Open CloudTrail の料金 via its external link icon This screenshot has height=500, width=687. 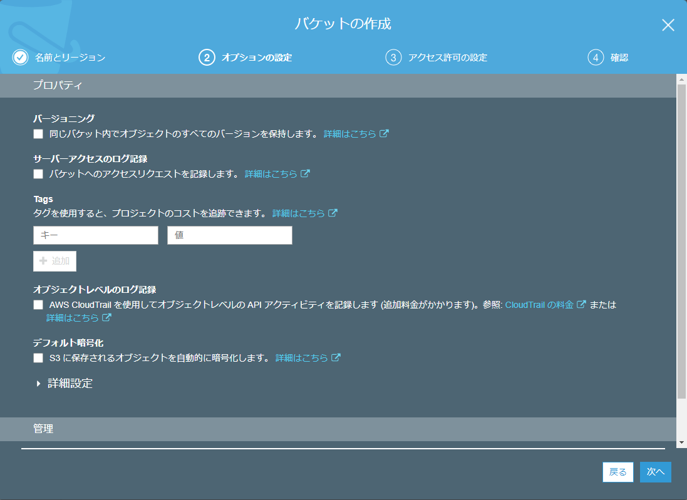(x=581, y=304)
